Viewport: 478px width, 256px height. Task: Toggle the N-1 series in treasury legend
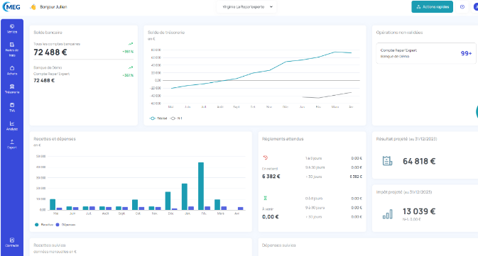(x=176, y=118)
